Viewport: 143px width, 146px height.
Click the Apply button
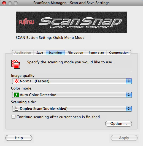124,138
